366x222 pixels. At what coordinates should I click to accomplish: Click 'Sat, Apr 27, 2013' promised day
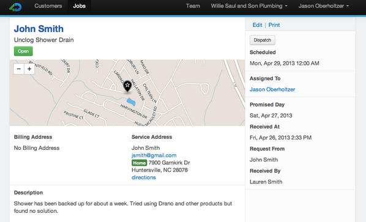coord(271,116)
